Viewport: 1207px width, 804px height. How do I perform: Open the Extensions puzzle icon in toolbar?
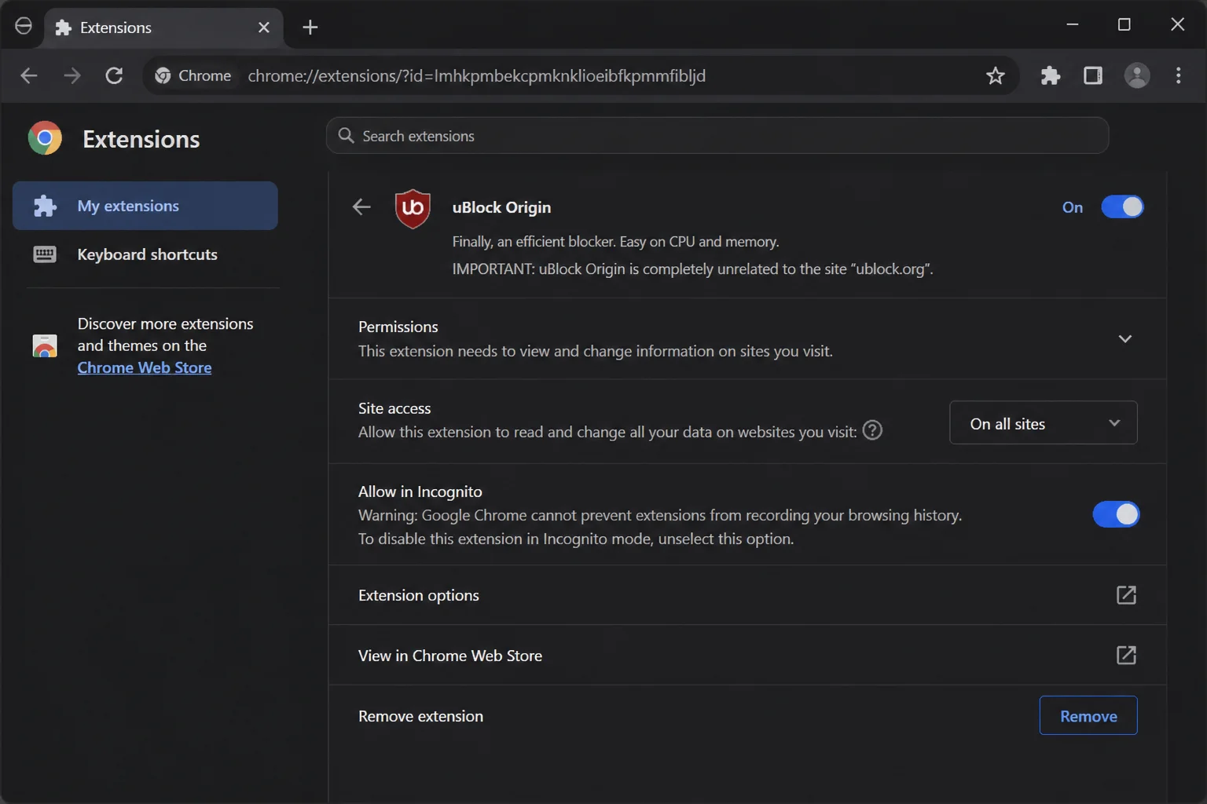[1051, 75]
